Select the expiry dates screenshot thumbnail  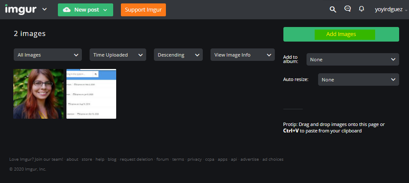pyautogui.click(x=91, y=94)
